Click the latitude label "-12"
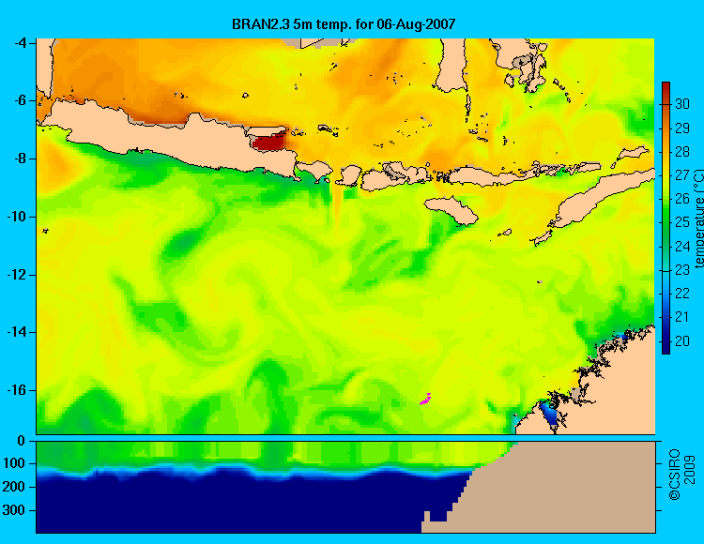This screenshot has width=704, height=544. [x=18, y=275]
